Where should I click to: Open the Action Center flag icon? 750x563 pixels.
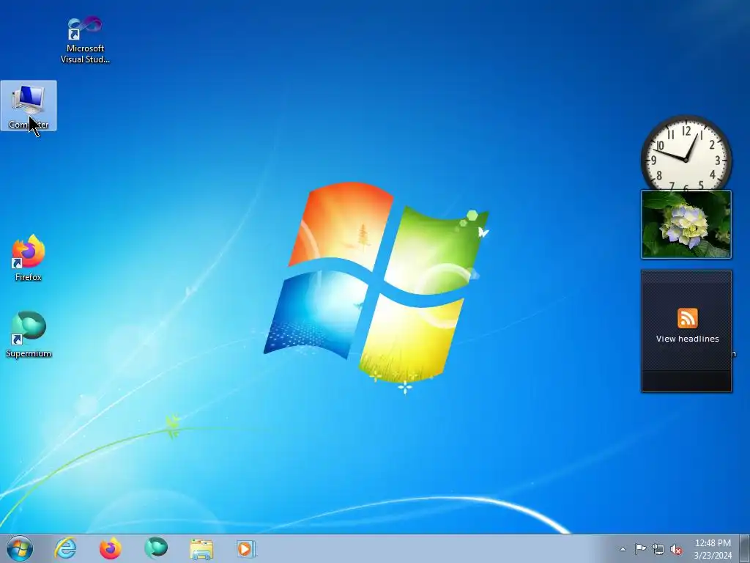640,549
